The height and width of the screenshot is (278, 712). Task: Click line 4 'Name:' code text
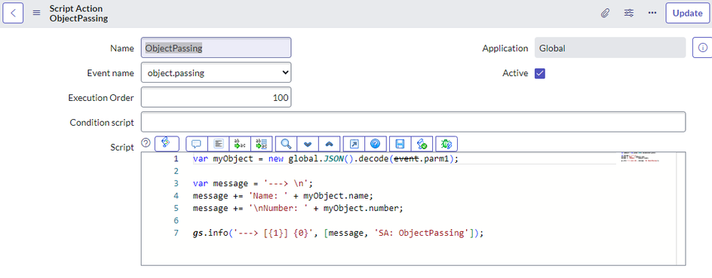click(282, 196)
